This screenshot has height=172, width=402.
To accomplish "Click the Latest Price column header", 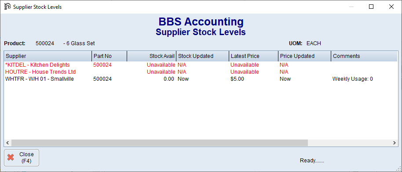I will click(x=253, y=56).
